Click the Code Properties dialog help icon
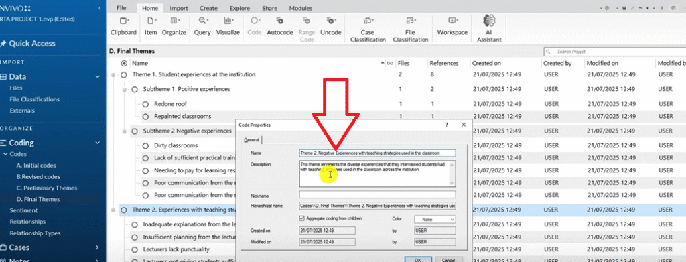This screenshot has width=686, height=262. click(x=447, y=125)
